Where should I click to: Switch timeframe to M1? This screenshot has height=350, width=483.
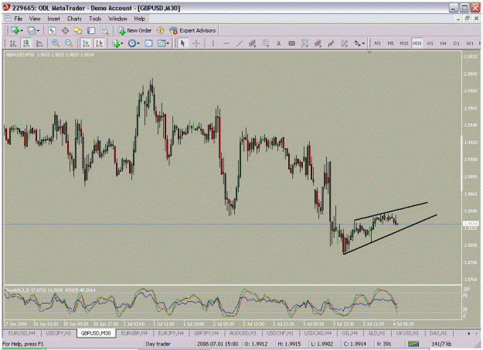377,43
